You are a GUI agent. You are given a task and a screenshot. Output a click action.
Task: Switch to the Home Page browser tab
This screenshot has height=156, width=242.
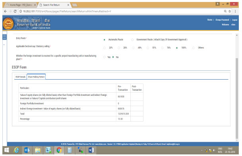(x=21, y=5)
